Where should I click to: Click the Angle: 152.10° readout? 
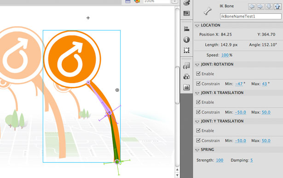[x=263, y=45]
